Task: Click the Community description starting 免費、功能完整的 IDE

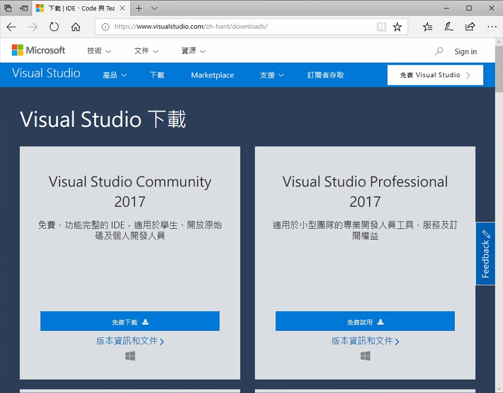Action: point(130,230)
